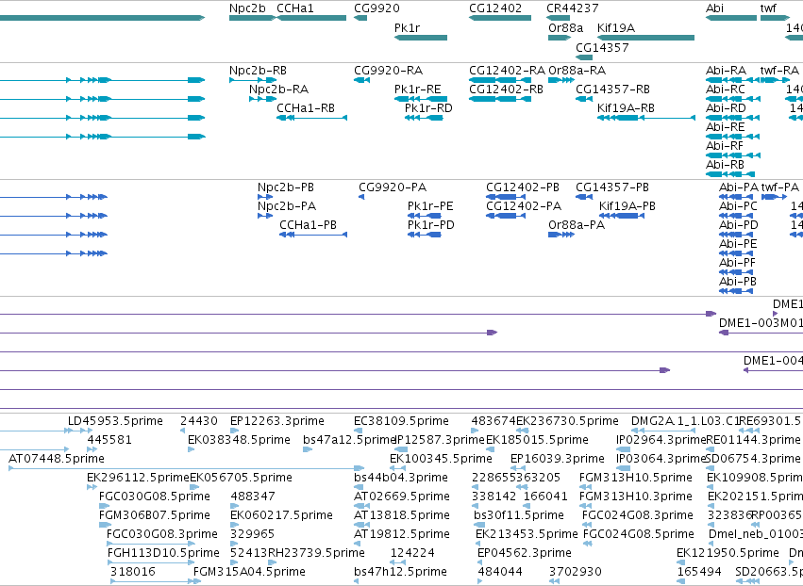The height and width of the screenshot is (586, 803).
Task: Click the Abi-RA transcript label
Action: [727, 71]
